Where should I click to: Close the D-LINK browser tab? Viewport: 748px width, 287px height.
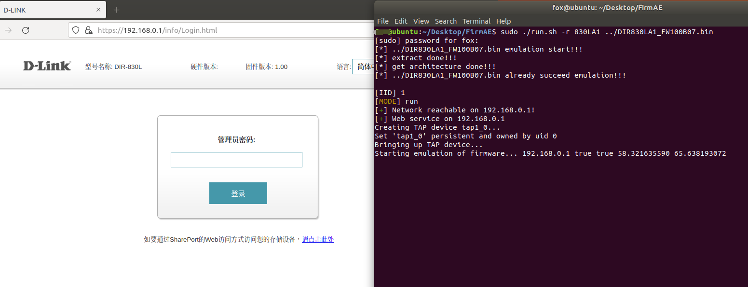pyautogui.click(x=98, y=10)
